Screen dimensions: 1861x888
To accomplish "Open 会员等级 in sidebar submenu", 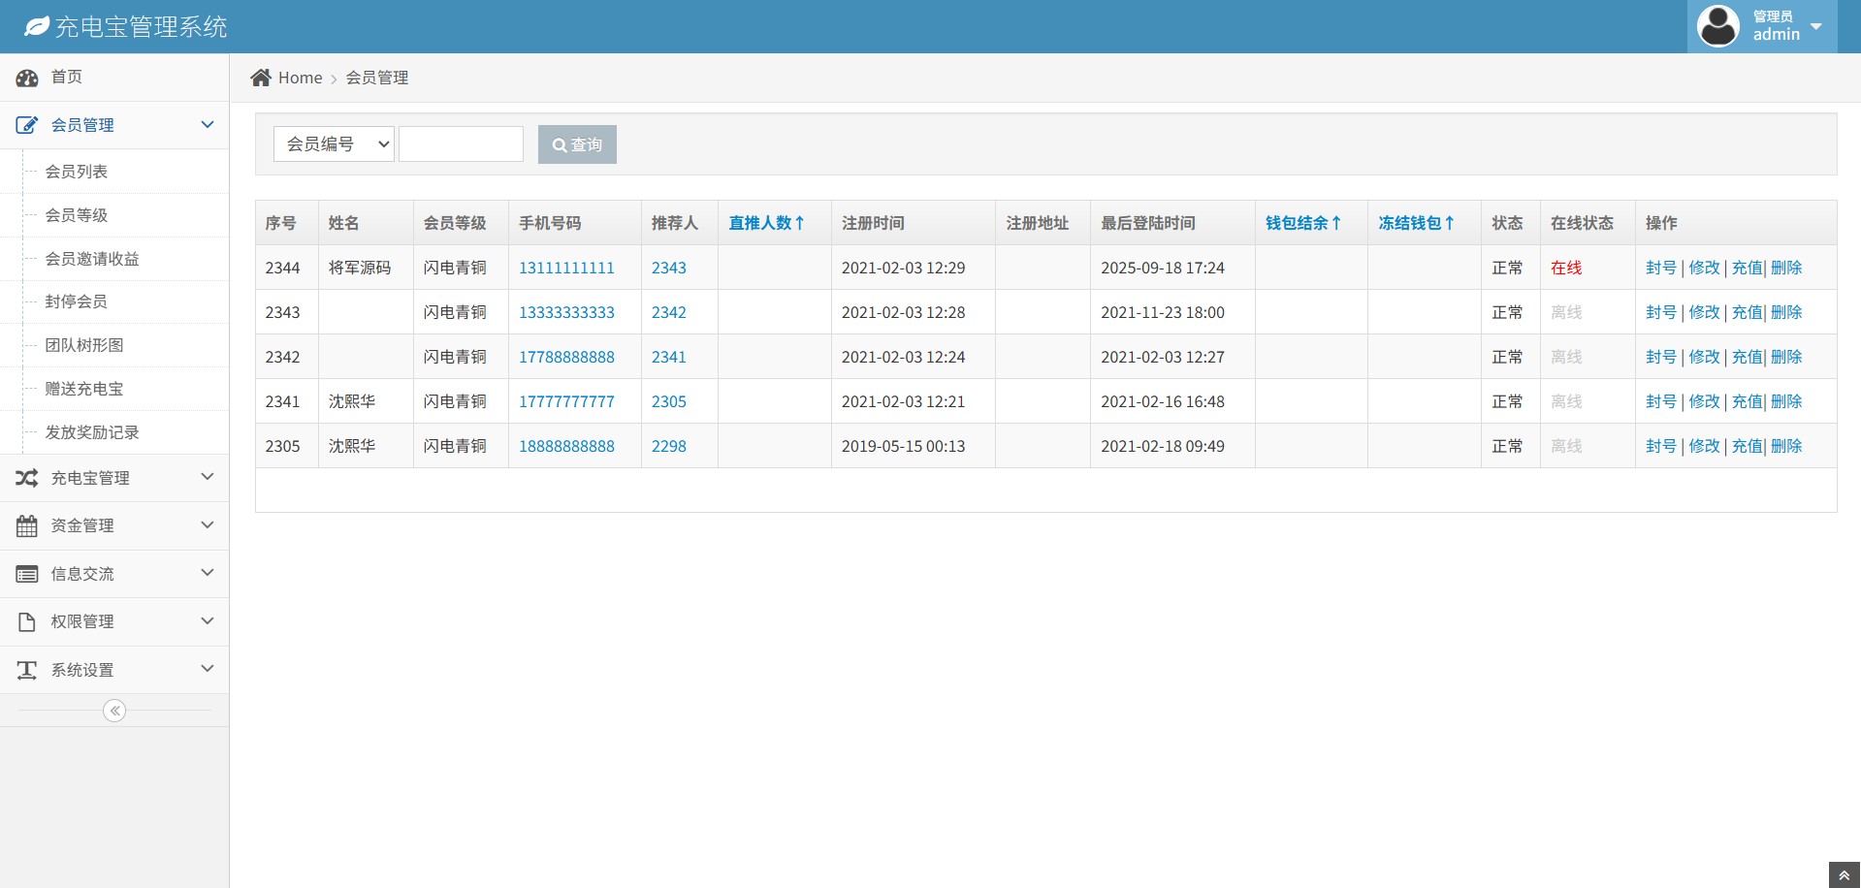I will pos(77,215).
